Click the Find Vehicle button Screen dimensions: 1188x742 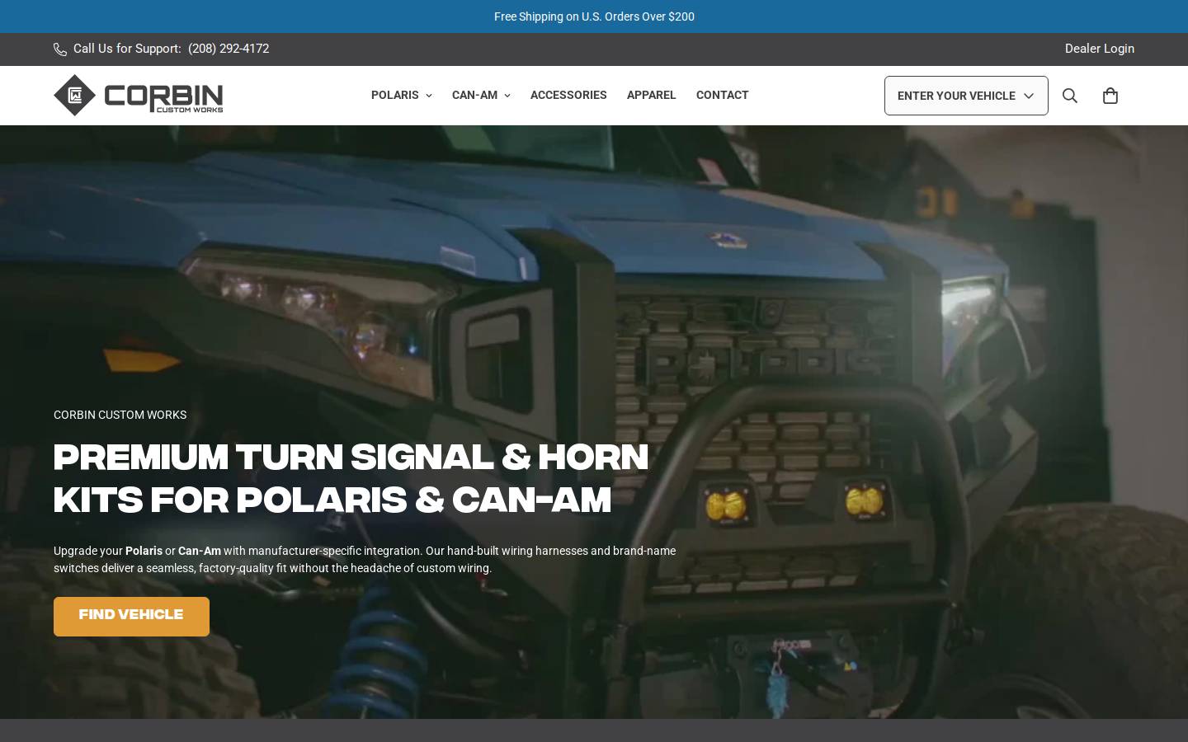coord(131,616)
